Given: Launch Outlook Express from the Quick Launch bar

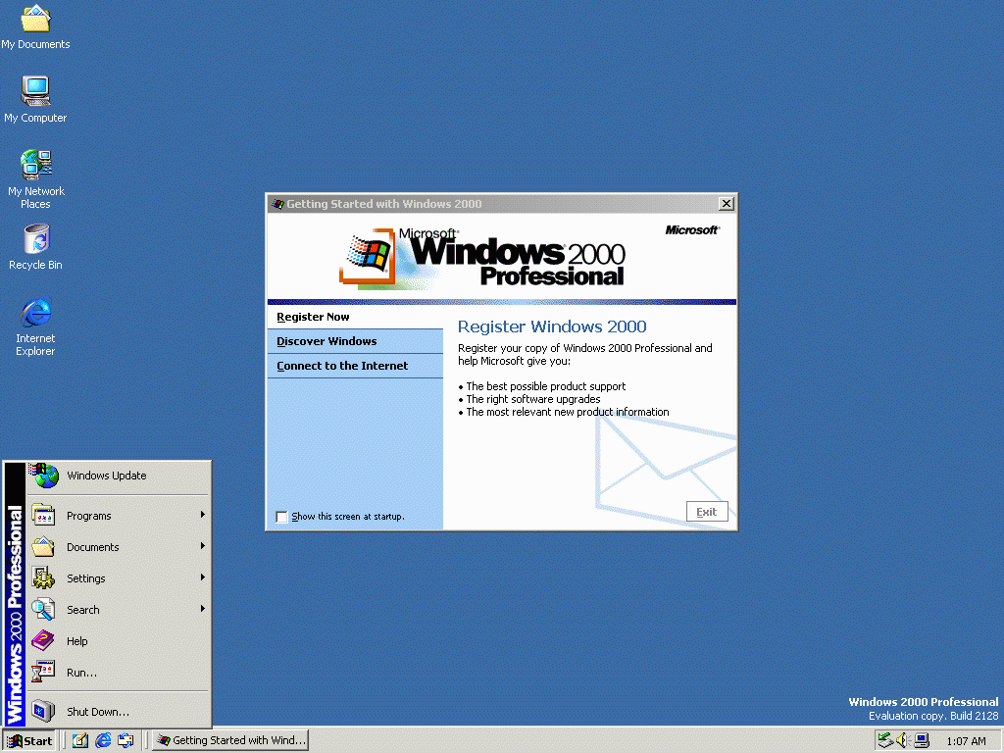Looking at the screenshot, I should pos(125,740).
